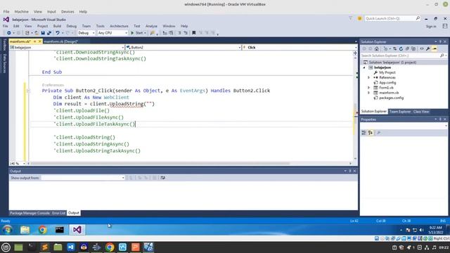Open Chrome from the Windows 7 taskbar
Viewport: 450px width, 253px height.
[x=42, y=230]
